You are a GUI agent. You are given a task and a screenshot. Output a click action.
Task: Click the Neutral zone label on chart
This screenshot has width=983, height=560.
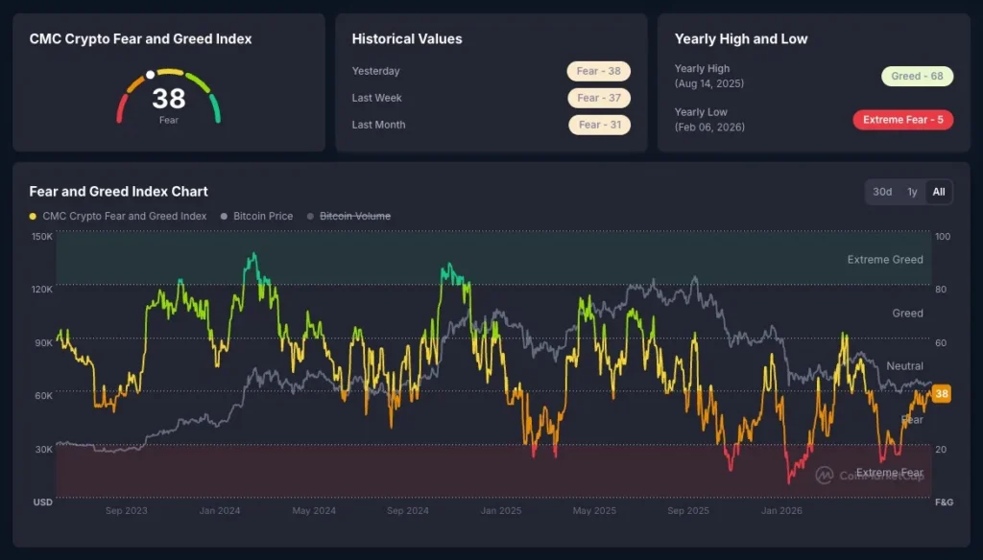pyautogui.click(x=904, y=365)
